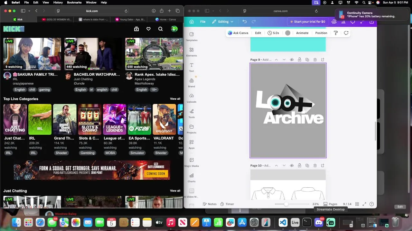Screen dimensions: 412x231
Task: Open Kick search icon
Action: pyautogui.click(x=160, y=29)
